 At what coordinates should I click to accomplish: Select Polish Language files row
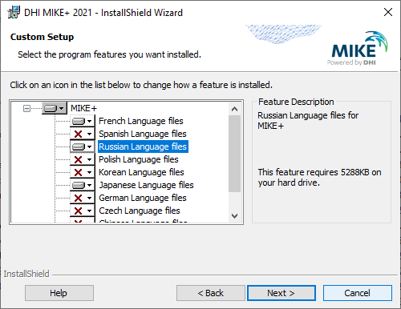(139, 159)
